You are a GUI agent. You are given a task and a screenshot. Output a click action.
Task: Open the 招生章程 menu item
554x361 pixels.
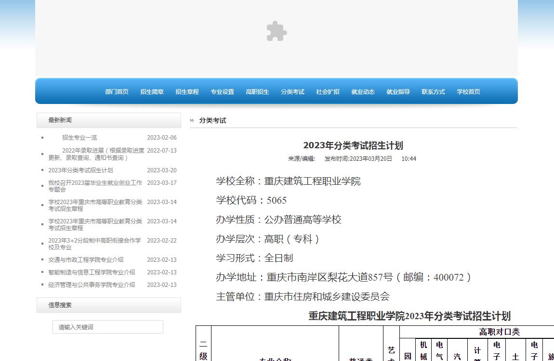187,92
